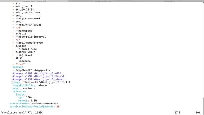Click the memory value '128M'
The height and width of the screenshot is (115, 204).
[34, 101]
